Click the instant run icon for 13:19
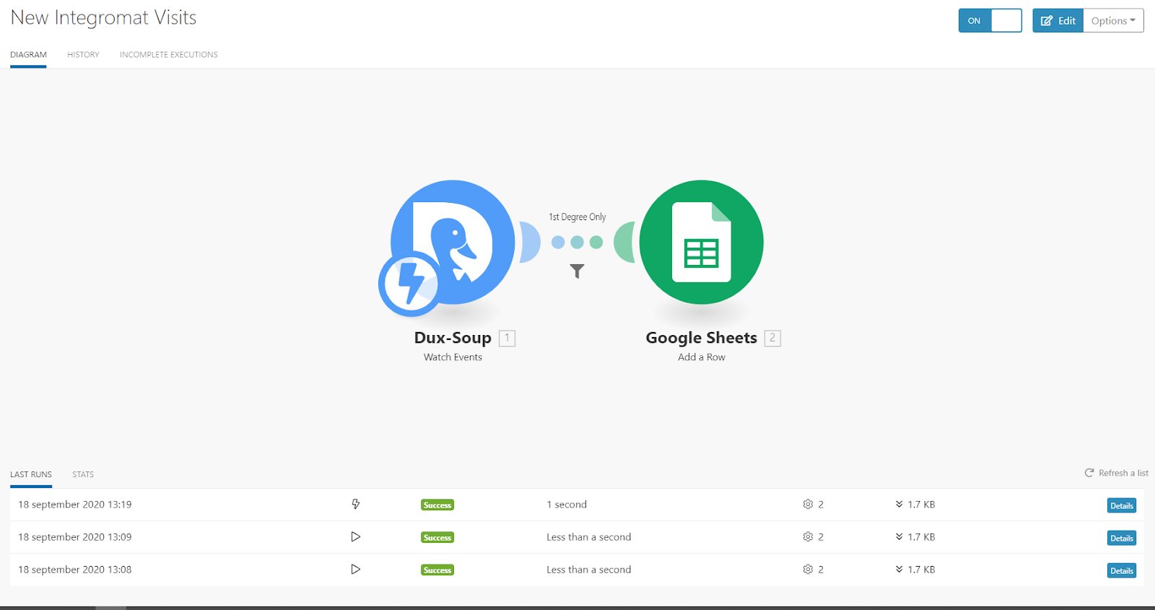The width and height of the screenshot is (1155, 610). (x=356, y=504)
